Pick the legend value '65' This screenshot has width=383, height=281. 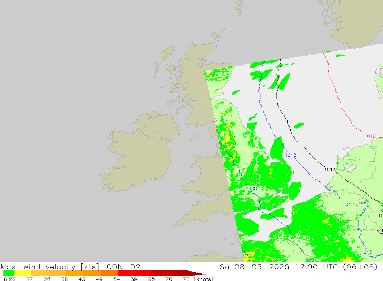coord(151,279)
